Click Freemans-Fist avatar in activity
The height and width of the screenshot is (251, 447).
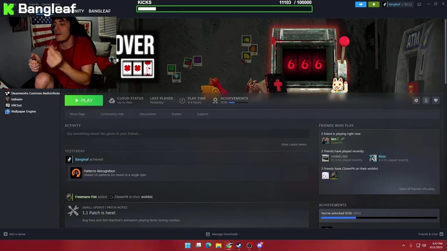tap(69, 197)
